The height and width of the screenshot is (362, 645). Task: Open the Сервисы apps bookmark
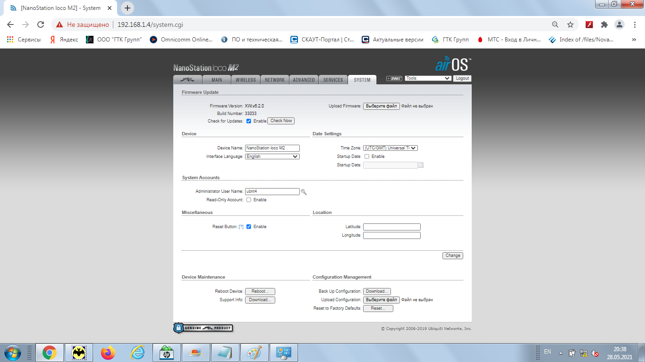(24, 40)
